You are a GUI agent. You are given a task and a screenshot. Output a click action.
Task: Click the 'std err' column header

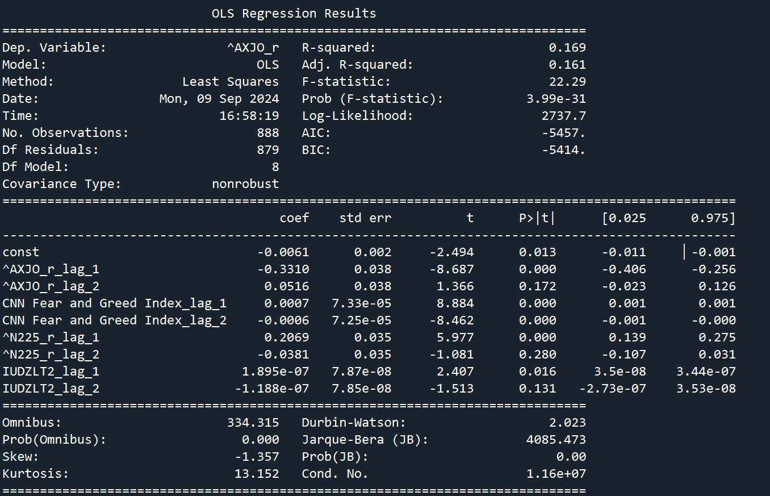click(366, 218)
